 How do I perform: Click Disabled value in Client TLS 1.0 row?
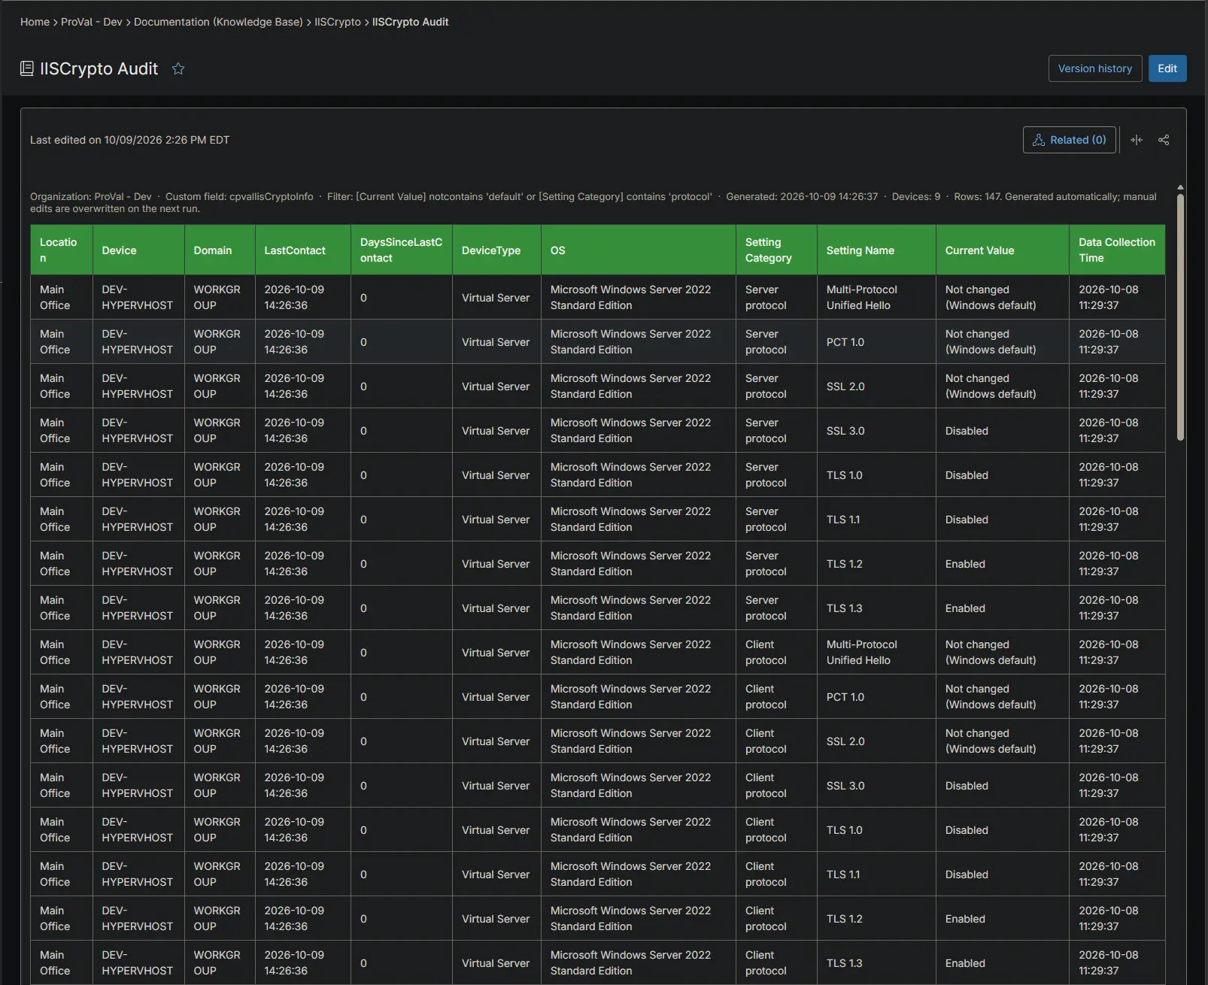967,830
